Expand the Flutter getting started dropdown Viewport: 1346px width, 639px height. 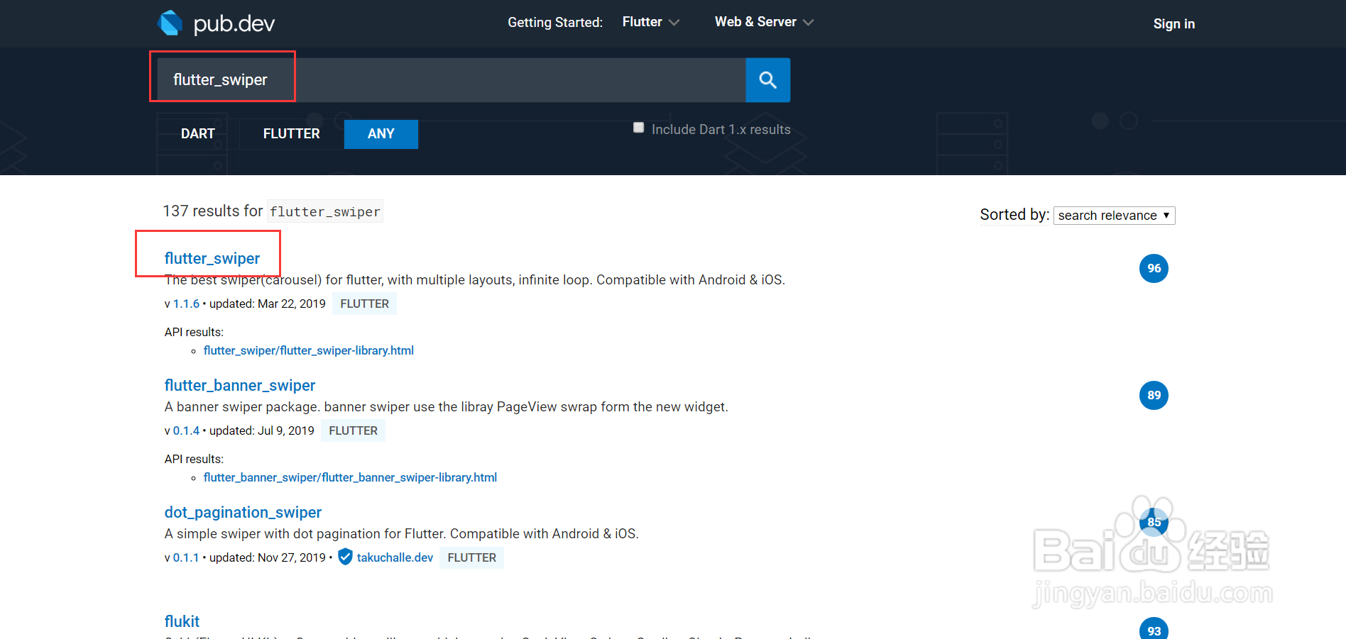tap(650, 22)
